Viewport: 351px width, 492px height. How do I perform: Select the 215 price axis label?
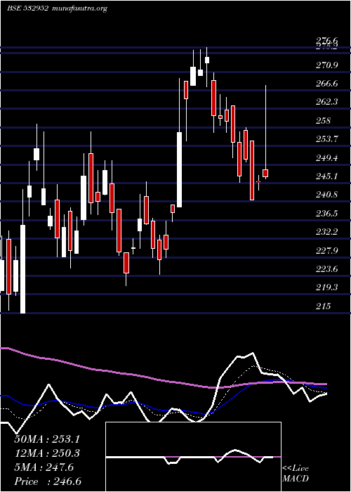(323, 306)
